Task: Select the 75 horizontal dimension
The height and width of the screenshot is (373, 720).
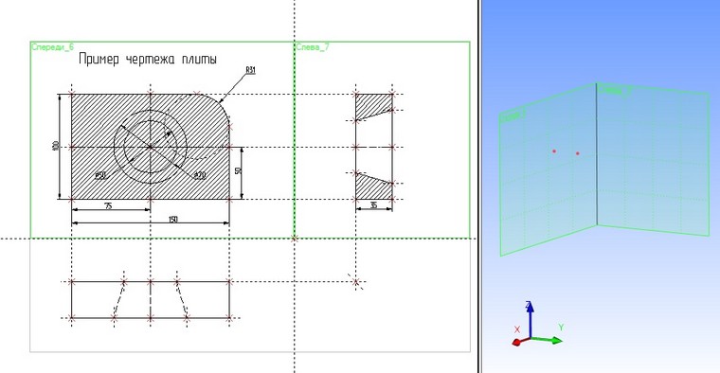Action: [x=108, y=206]
